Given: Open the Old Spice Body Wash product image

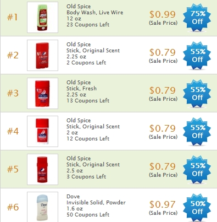Looking at the screenshot, I should 42,18.
